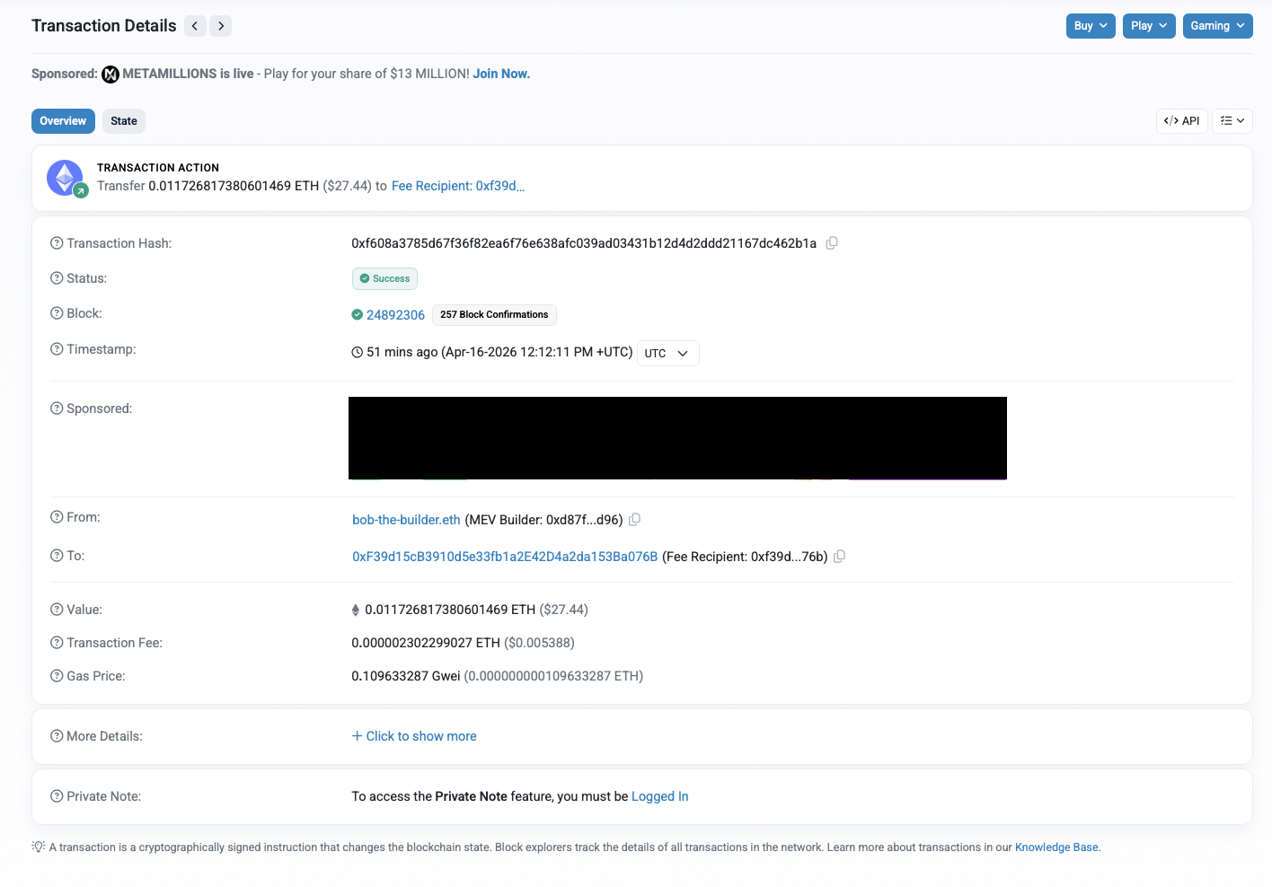The height and width of the screenshot is (887, 1272).
Task: Click help icon beside To
Action: coord(57,556)
